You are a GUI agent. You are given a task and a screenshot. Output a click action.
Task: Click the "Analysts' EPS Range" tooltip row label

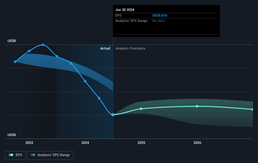pyautogui.click(x=131, y=21)
